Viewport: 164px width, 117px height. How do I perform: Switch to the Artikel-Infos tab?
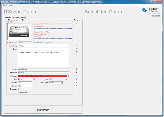click(x=8, y=17)
